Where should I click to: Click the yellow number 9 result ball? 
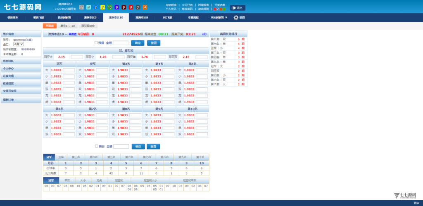tap(102, 7)
